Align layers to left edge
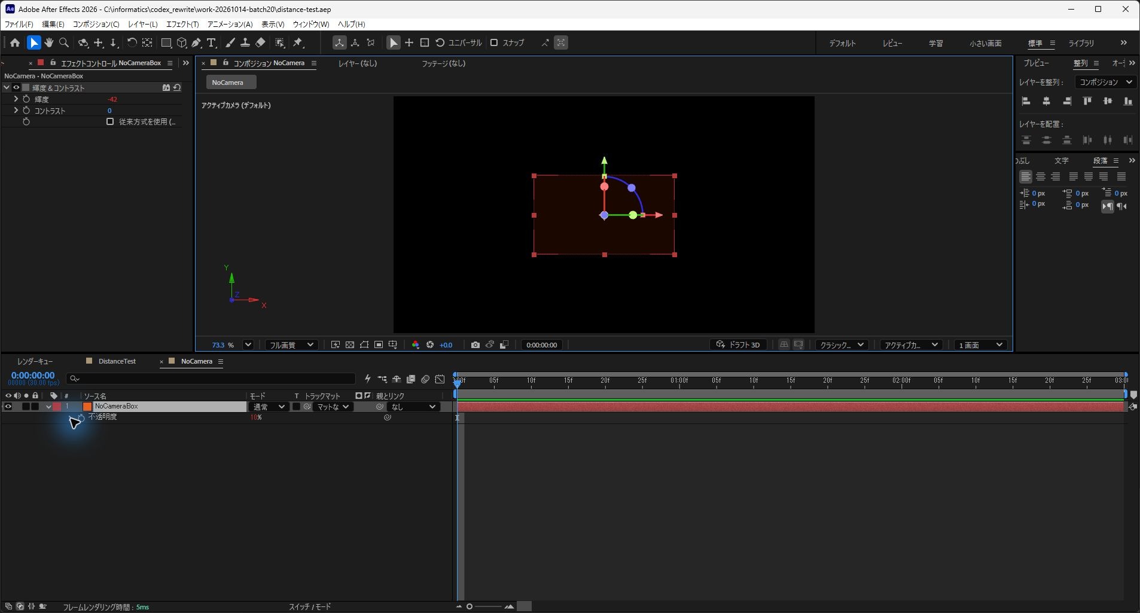 1026,101
